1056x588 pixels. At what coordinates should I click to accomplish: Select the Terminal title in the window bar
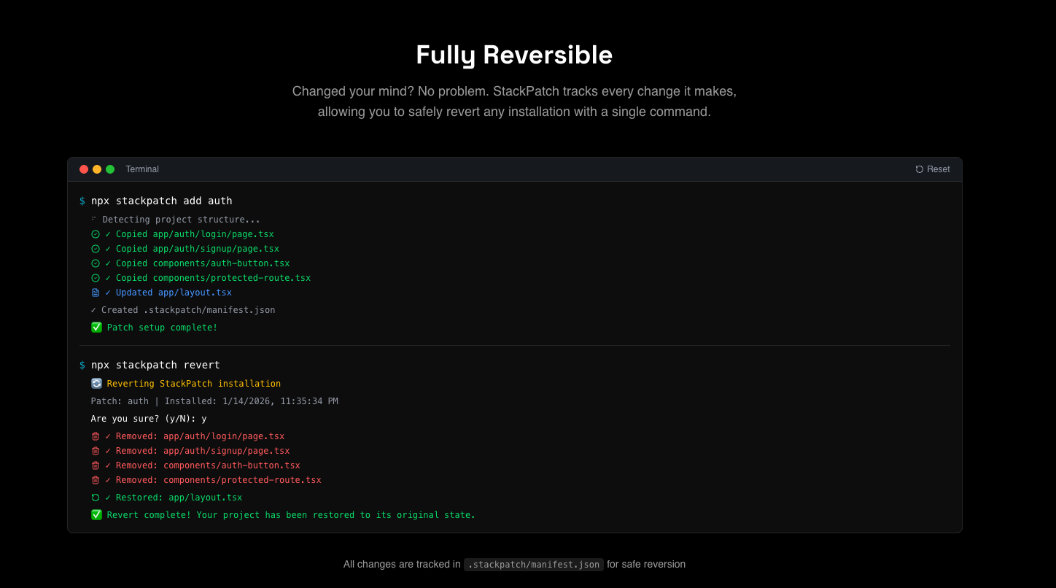(x=142, y=169)
